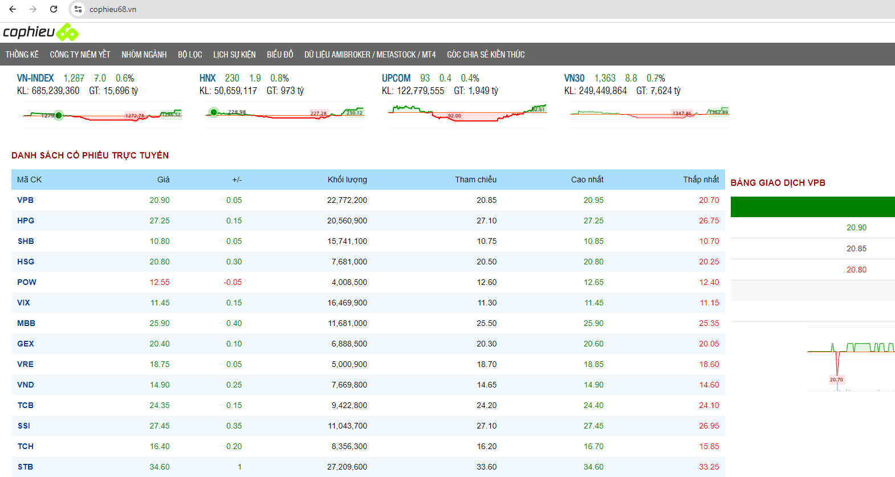Image resolution: width=895 pixels, height=477 pixels.
Task: Click the VN-INDEX mini chart
Action: point(103,115)
